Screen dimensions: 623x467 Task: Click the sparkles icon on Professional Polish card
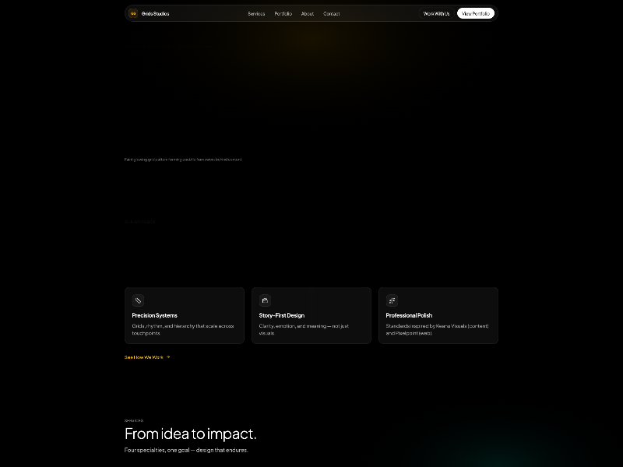[392, 300]
